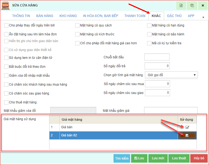Click the 'Lưu thoát' button
The width and height of the screenshot is (209, 165).
(178, 158)
